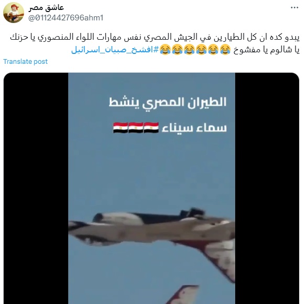Open the display name عاشق مصر profile

click(46, 8)
